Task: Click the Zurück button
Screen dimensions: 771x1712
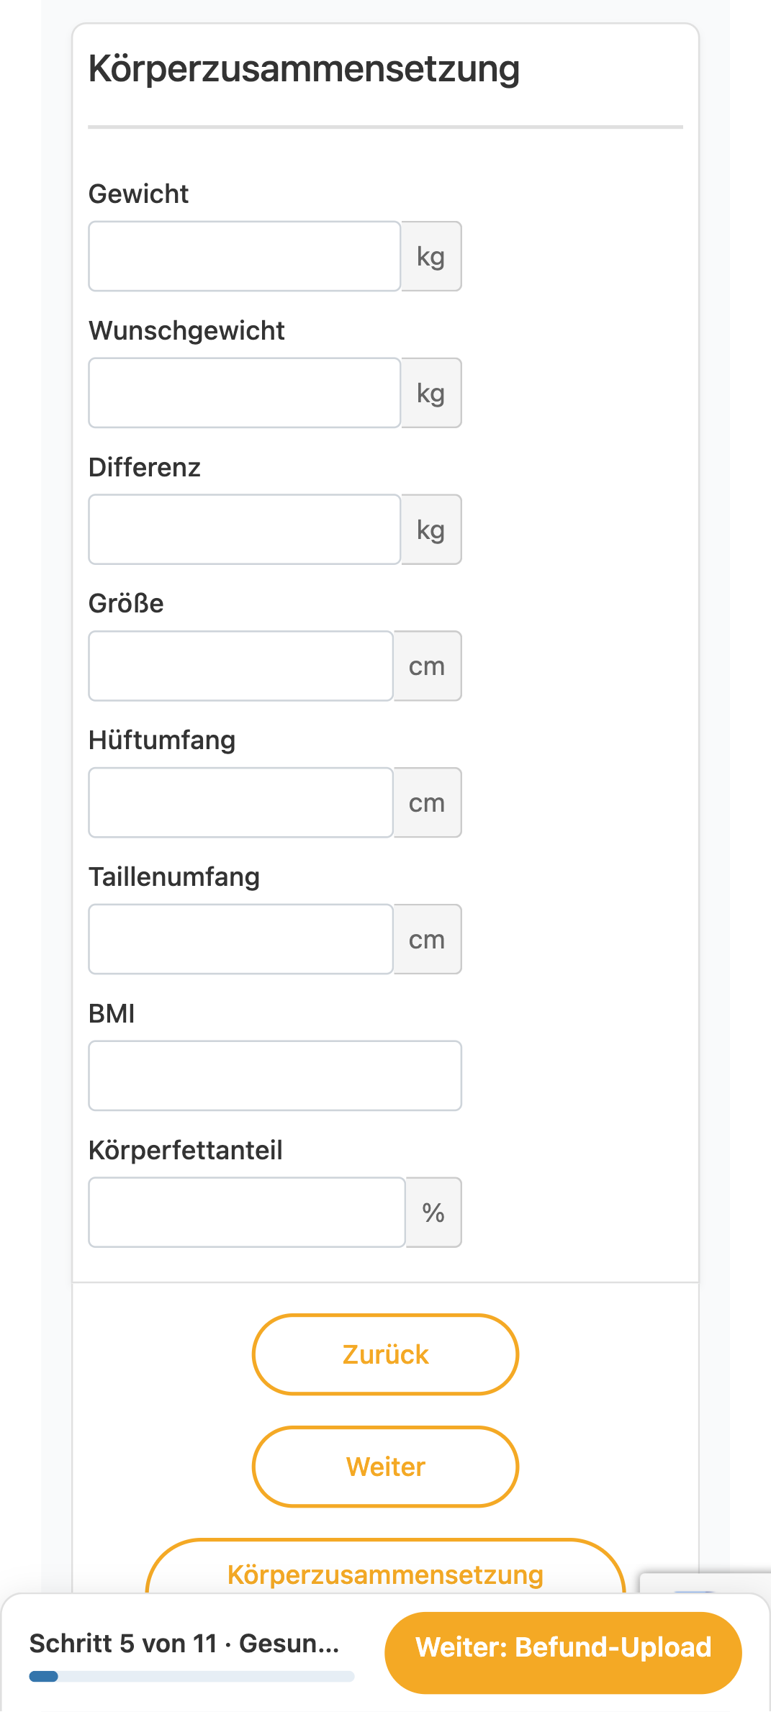Action: click(385, 1354)
